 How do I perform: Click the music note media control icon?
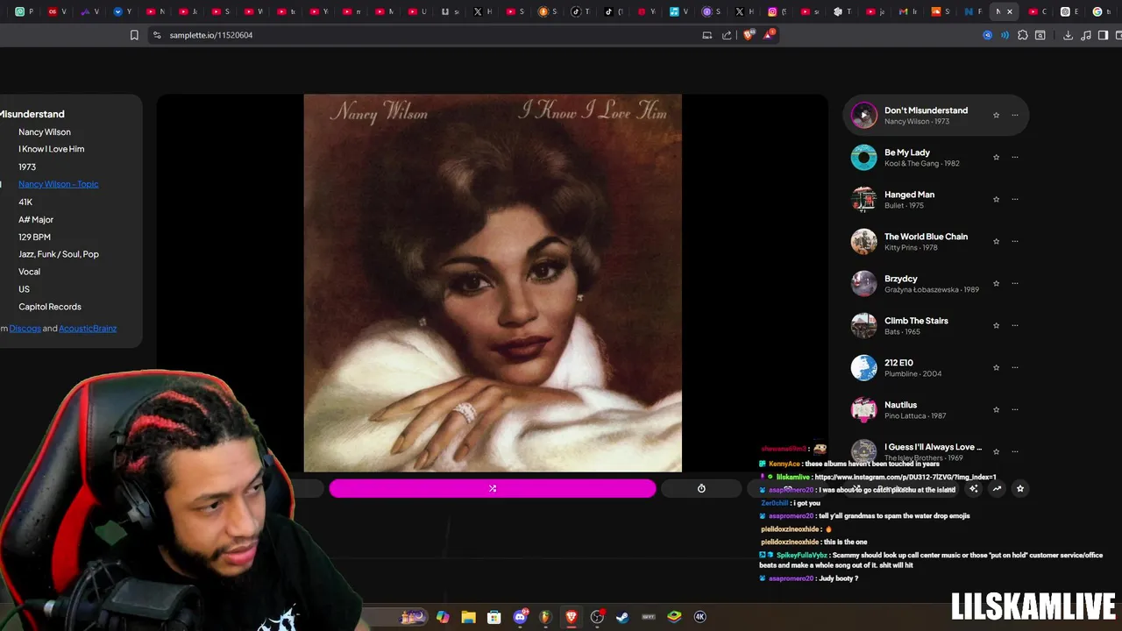coord(1086,35)
